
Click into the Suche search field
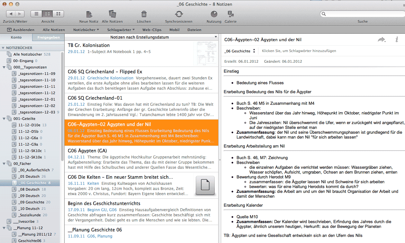coord(362,14)
